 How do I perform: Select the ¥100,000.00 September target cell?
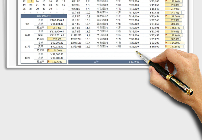coord(57,20)
